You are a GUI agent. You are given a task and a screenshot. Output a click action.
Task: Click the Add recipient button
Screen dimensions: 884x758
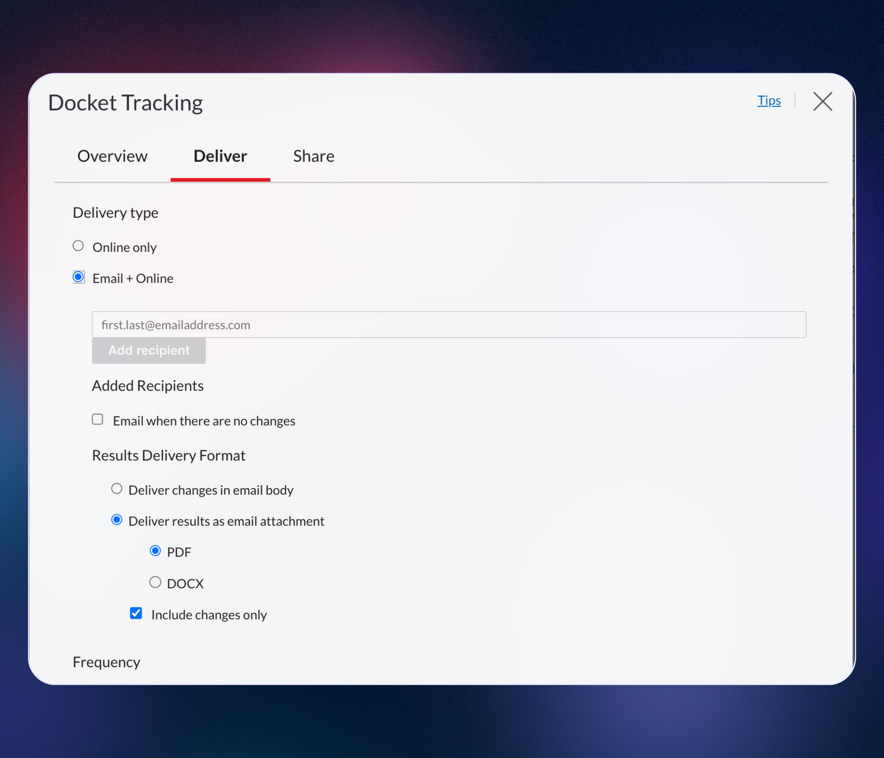pyautogui.click(x=149, y=350)
